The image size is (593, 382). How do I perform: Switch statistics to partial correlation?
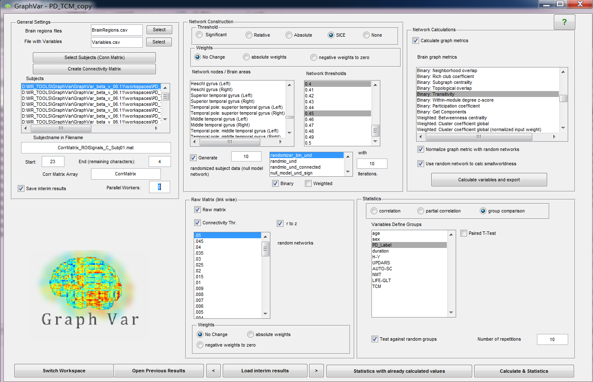[x=420, y=211]
